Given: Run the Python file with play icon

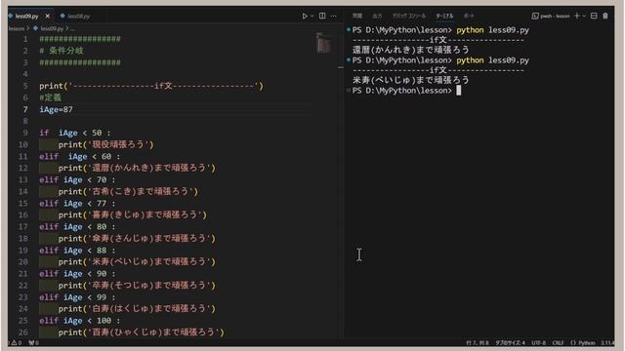Looking at the screenshot, I should tap(305, 16).
